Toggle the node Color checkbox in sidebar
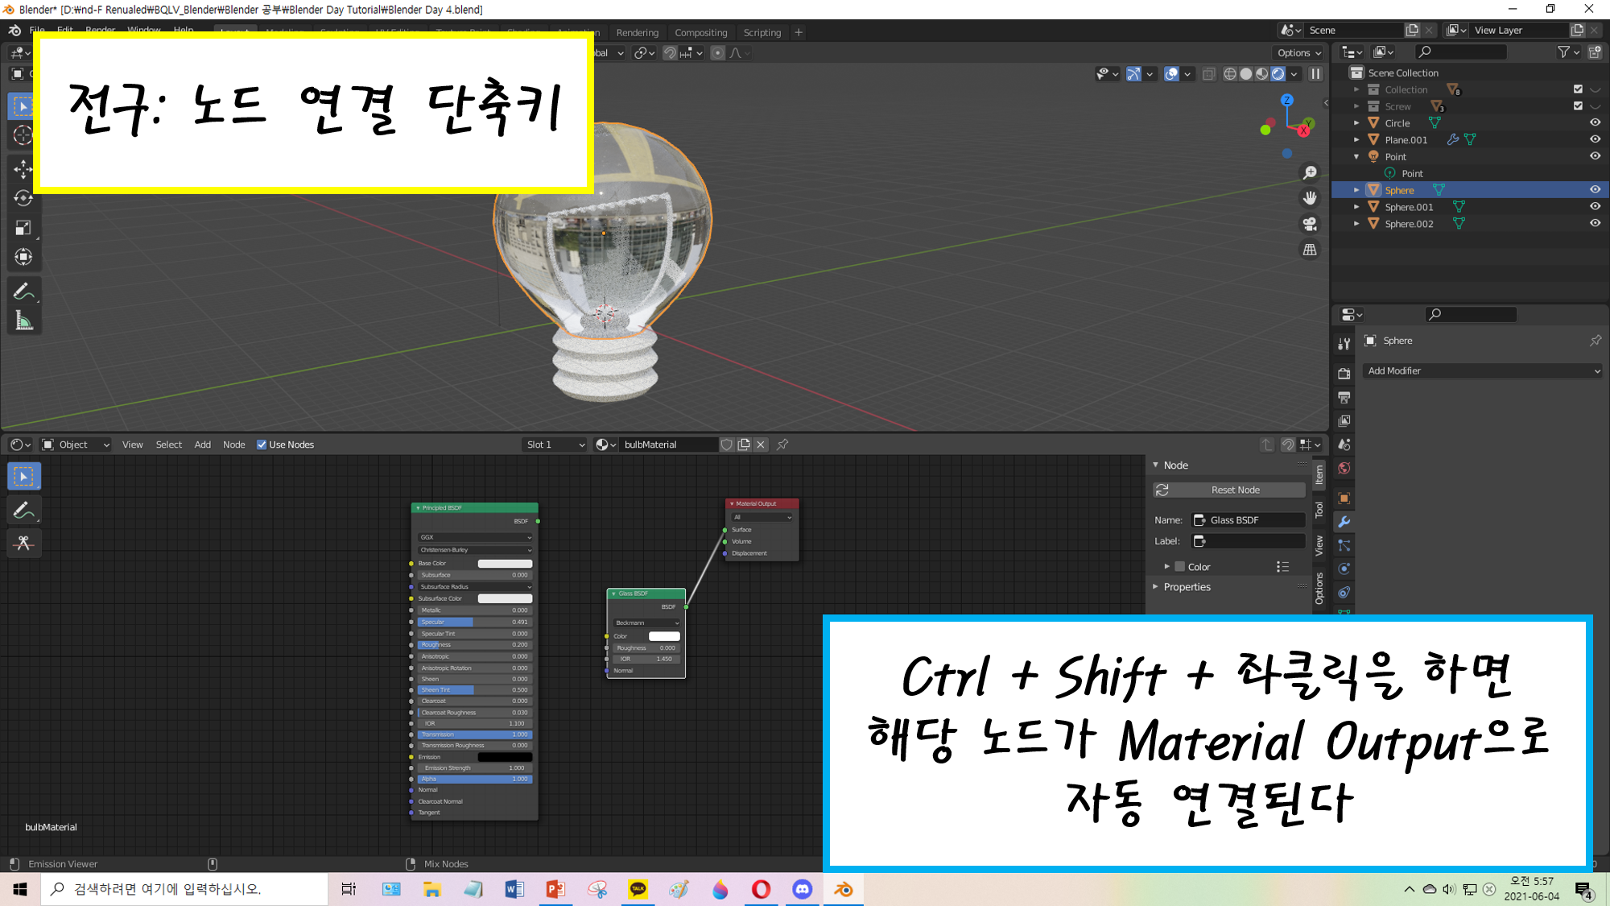This screenshot has width=1610, height=906. (x=1180, y=567)
